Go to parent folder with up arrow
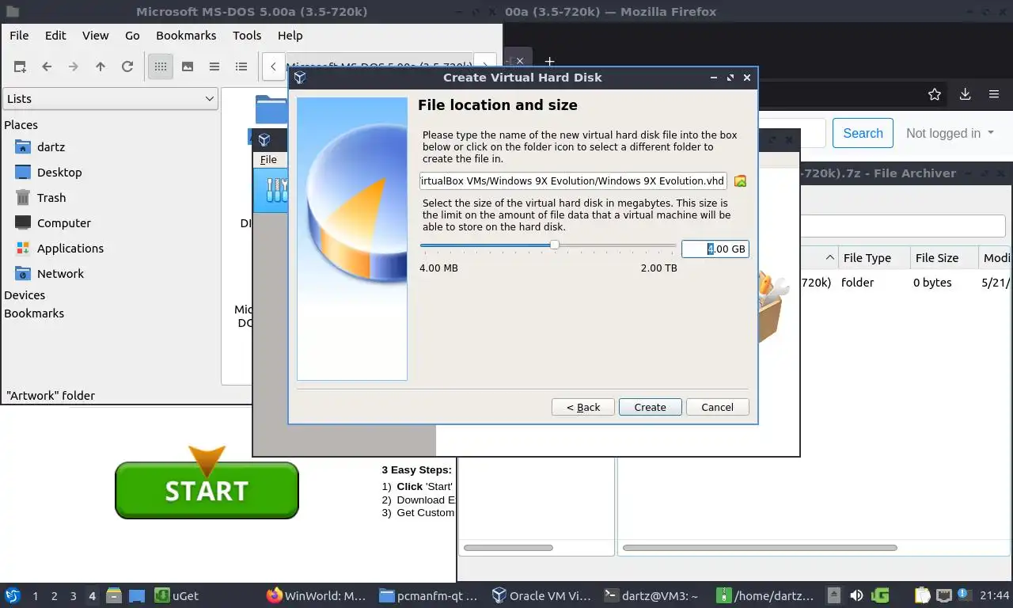 coord(101,67)
